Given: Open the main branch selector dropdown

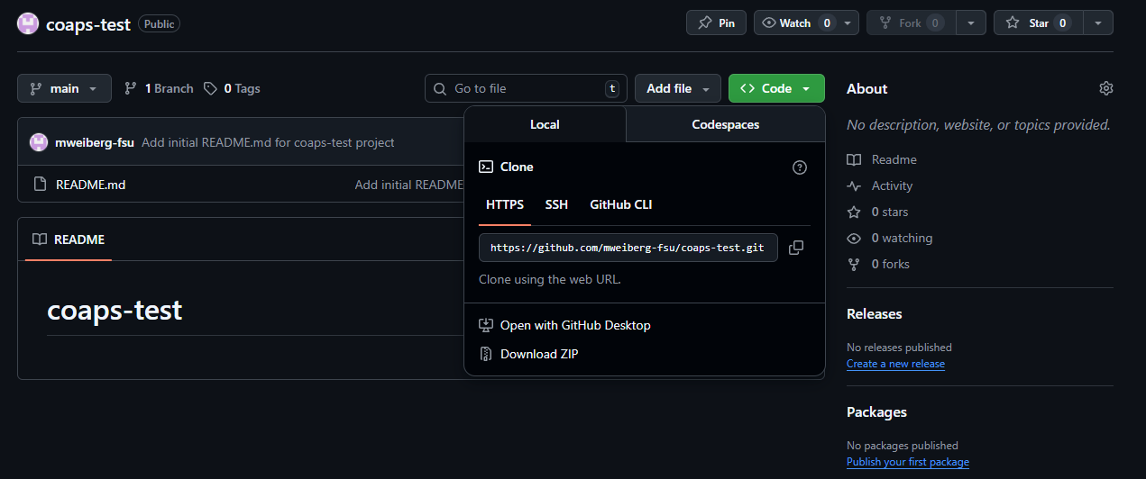Looking at the screenshot, I should point(64,88).
